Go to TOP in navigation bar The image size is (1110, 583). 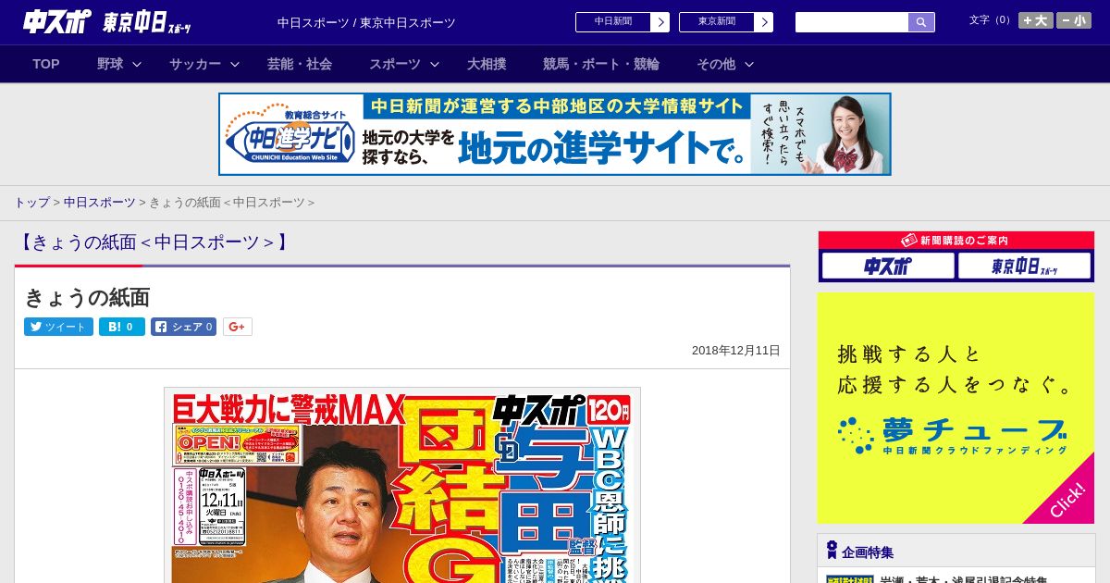tap(46, 64)
